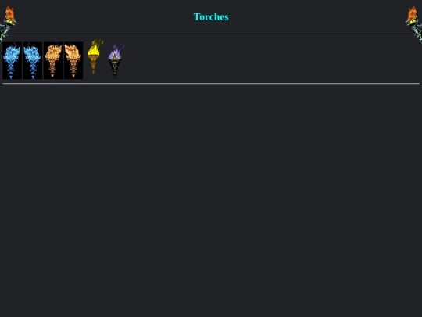Click the horizontal divider below the Torches heading
This screenshot has width=422, height=317.
pos(211,34)
